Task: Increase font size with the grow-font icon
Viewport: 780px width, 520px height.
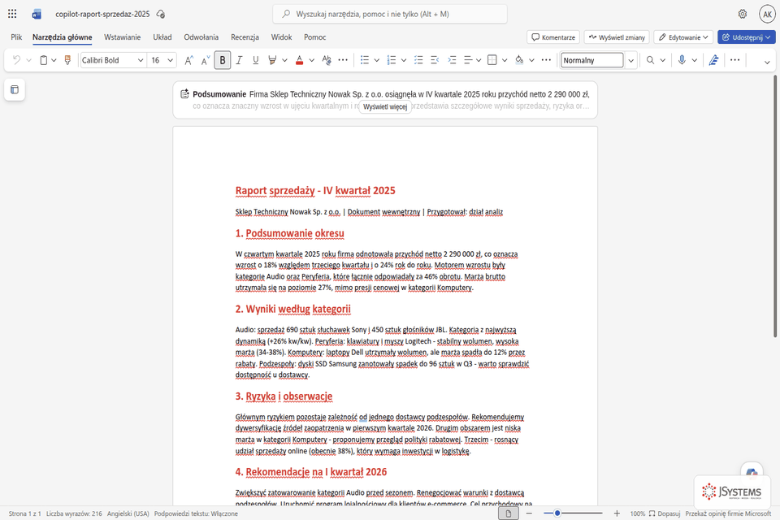Action: click(x=188, y=60)
